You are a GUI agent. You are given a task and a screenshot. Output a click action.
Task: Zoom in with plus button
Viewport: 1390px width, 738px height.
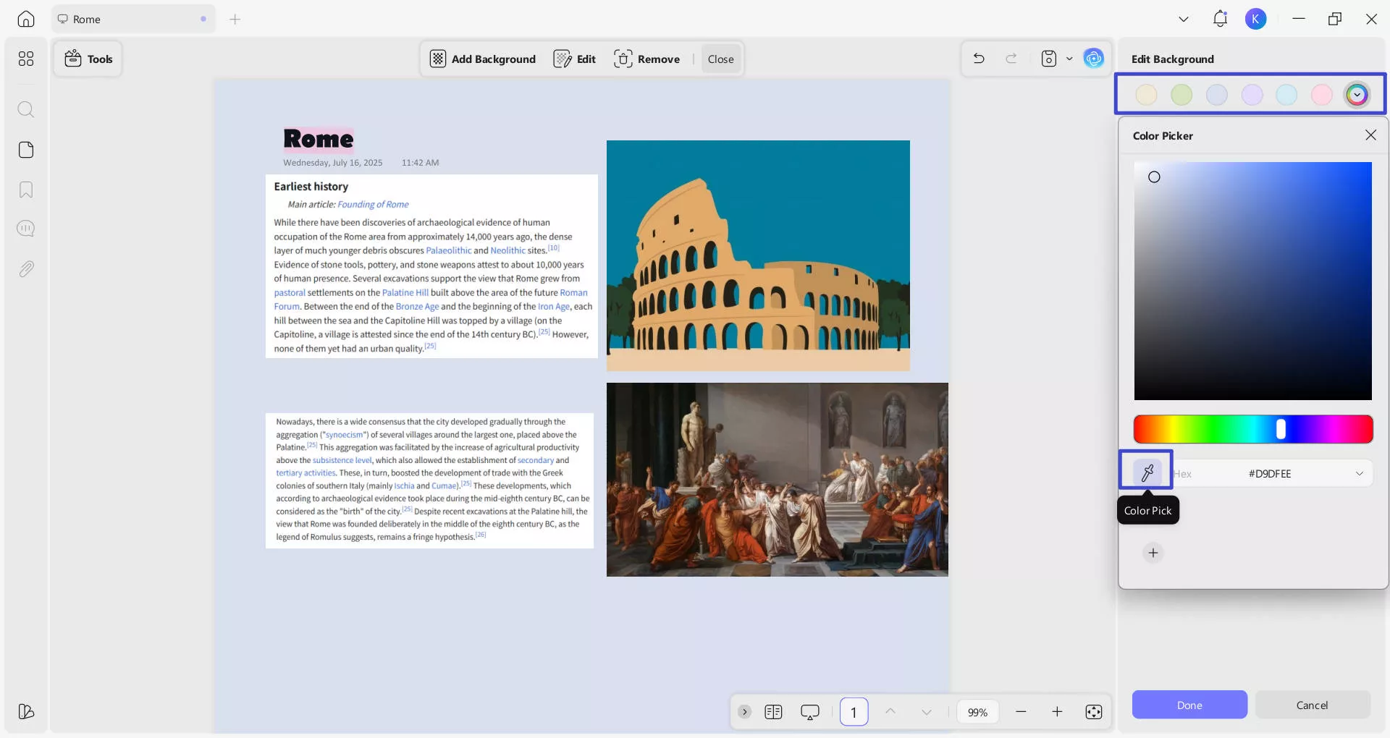point(1057,712)
